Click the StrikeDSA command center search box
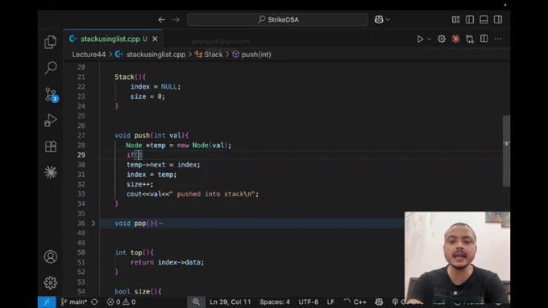 pyautogui.click(x=277, y=19)
